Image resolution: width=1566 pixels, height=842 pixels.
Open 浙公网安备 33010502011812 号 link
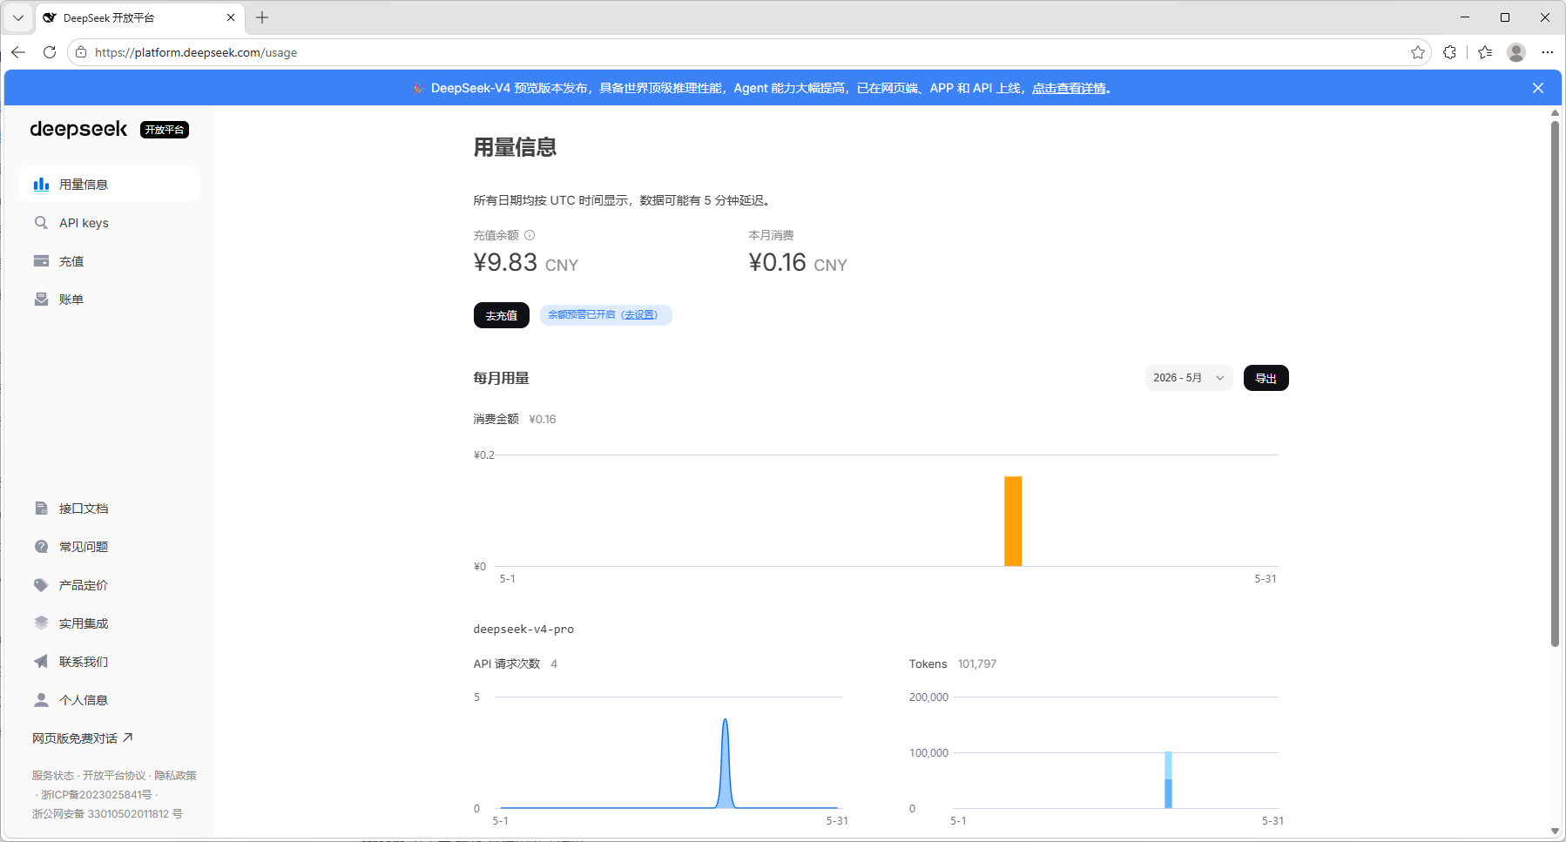[107, 813]
